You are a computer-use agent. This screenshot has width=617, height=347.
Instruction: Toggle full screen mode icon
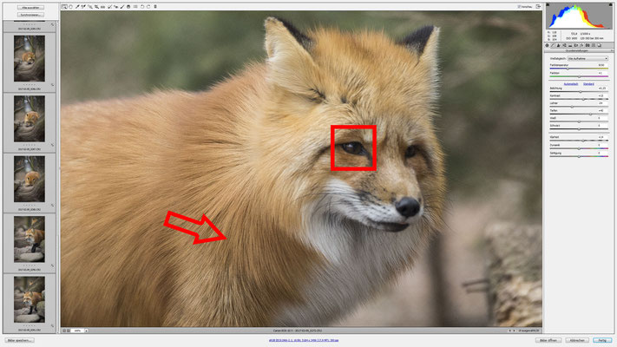538,7
